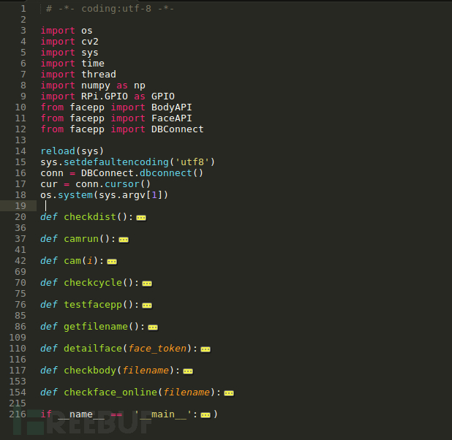Expand the testfacepp folded code marker

tap(147, 306)
